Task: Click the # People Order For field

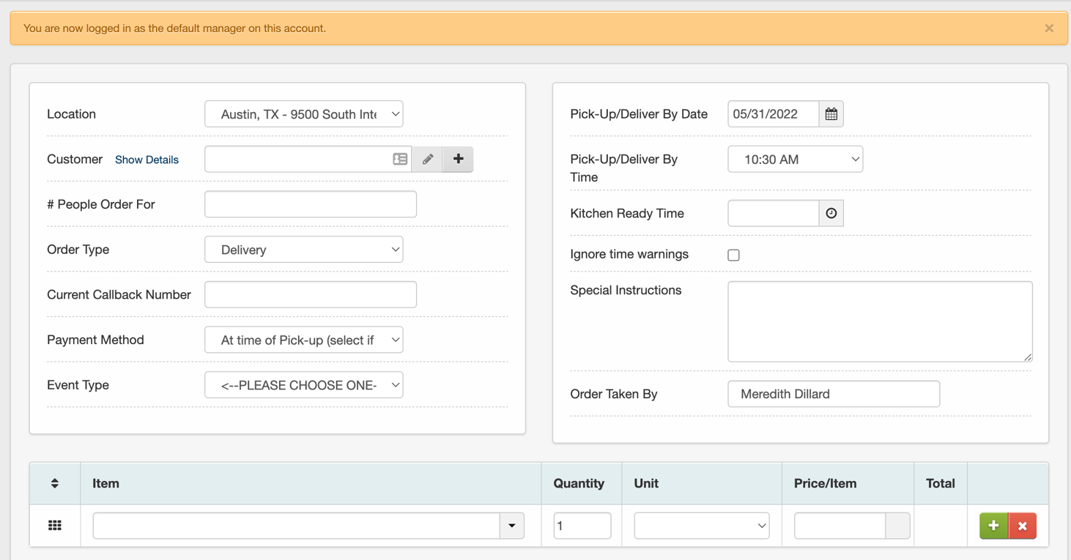Action: (x=311, y=204)
